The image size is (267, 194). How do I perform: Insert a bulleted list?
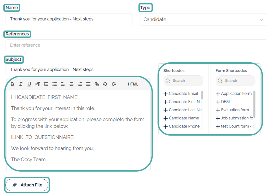[x=55, y=84]
